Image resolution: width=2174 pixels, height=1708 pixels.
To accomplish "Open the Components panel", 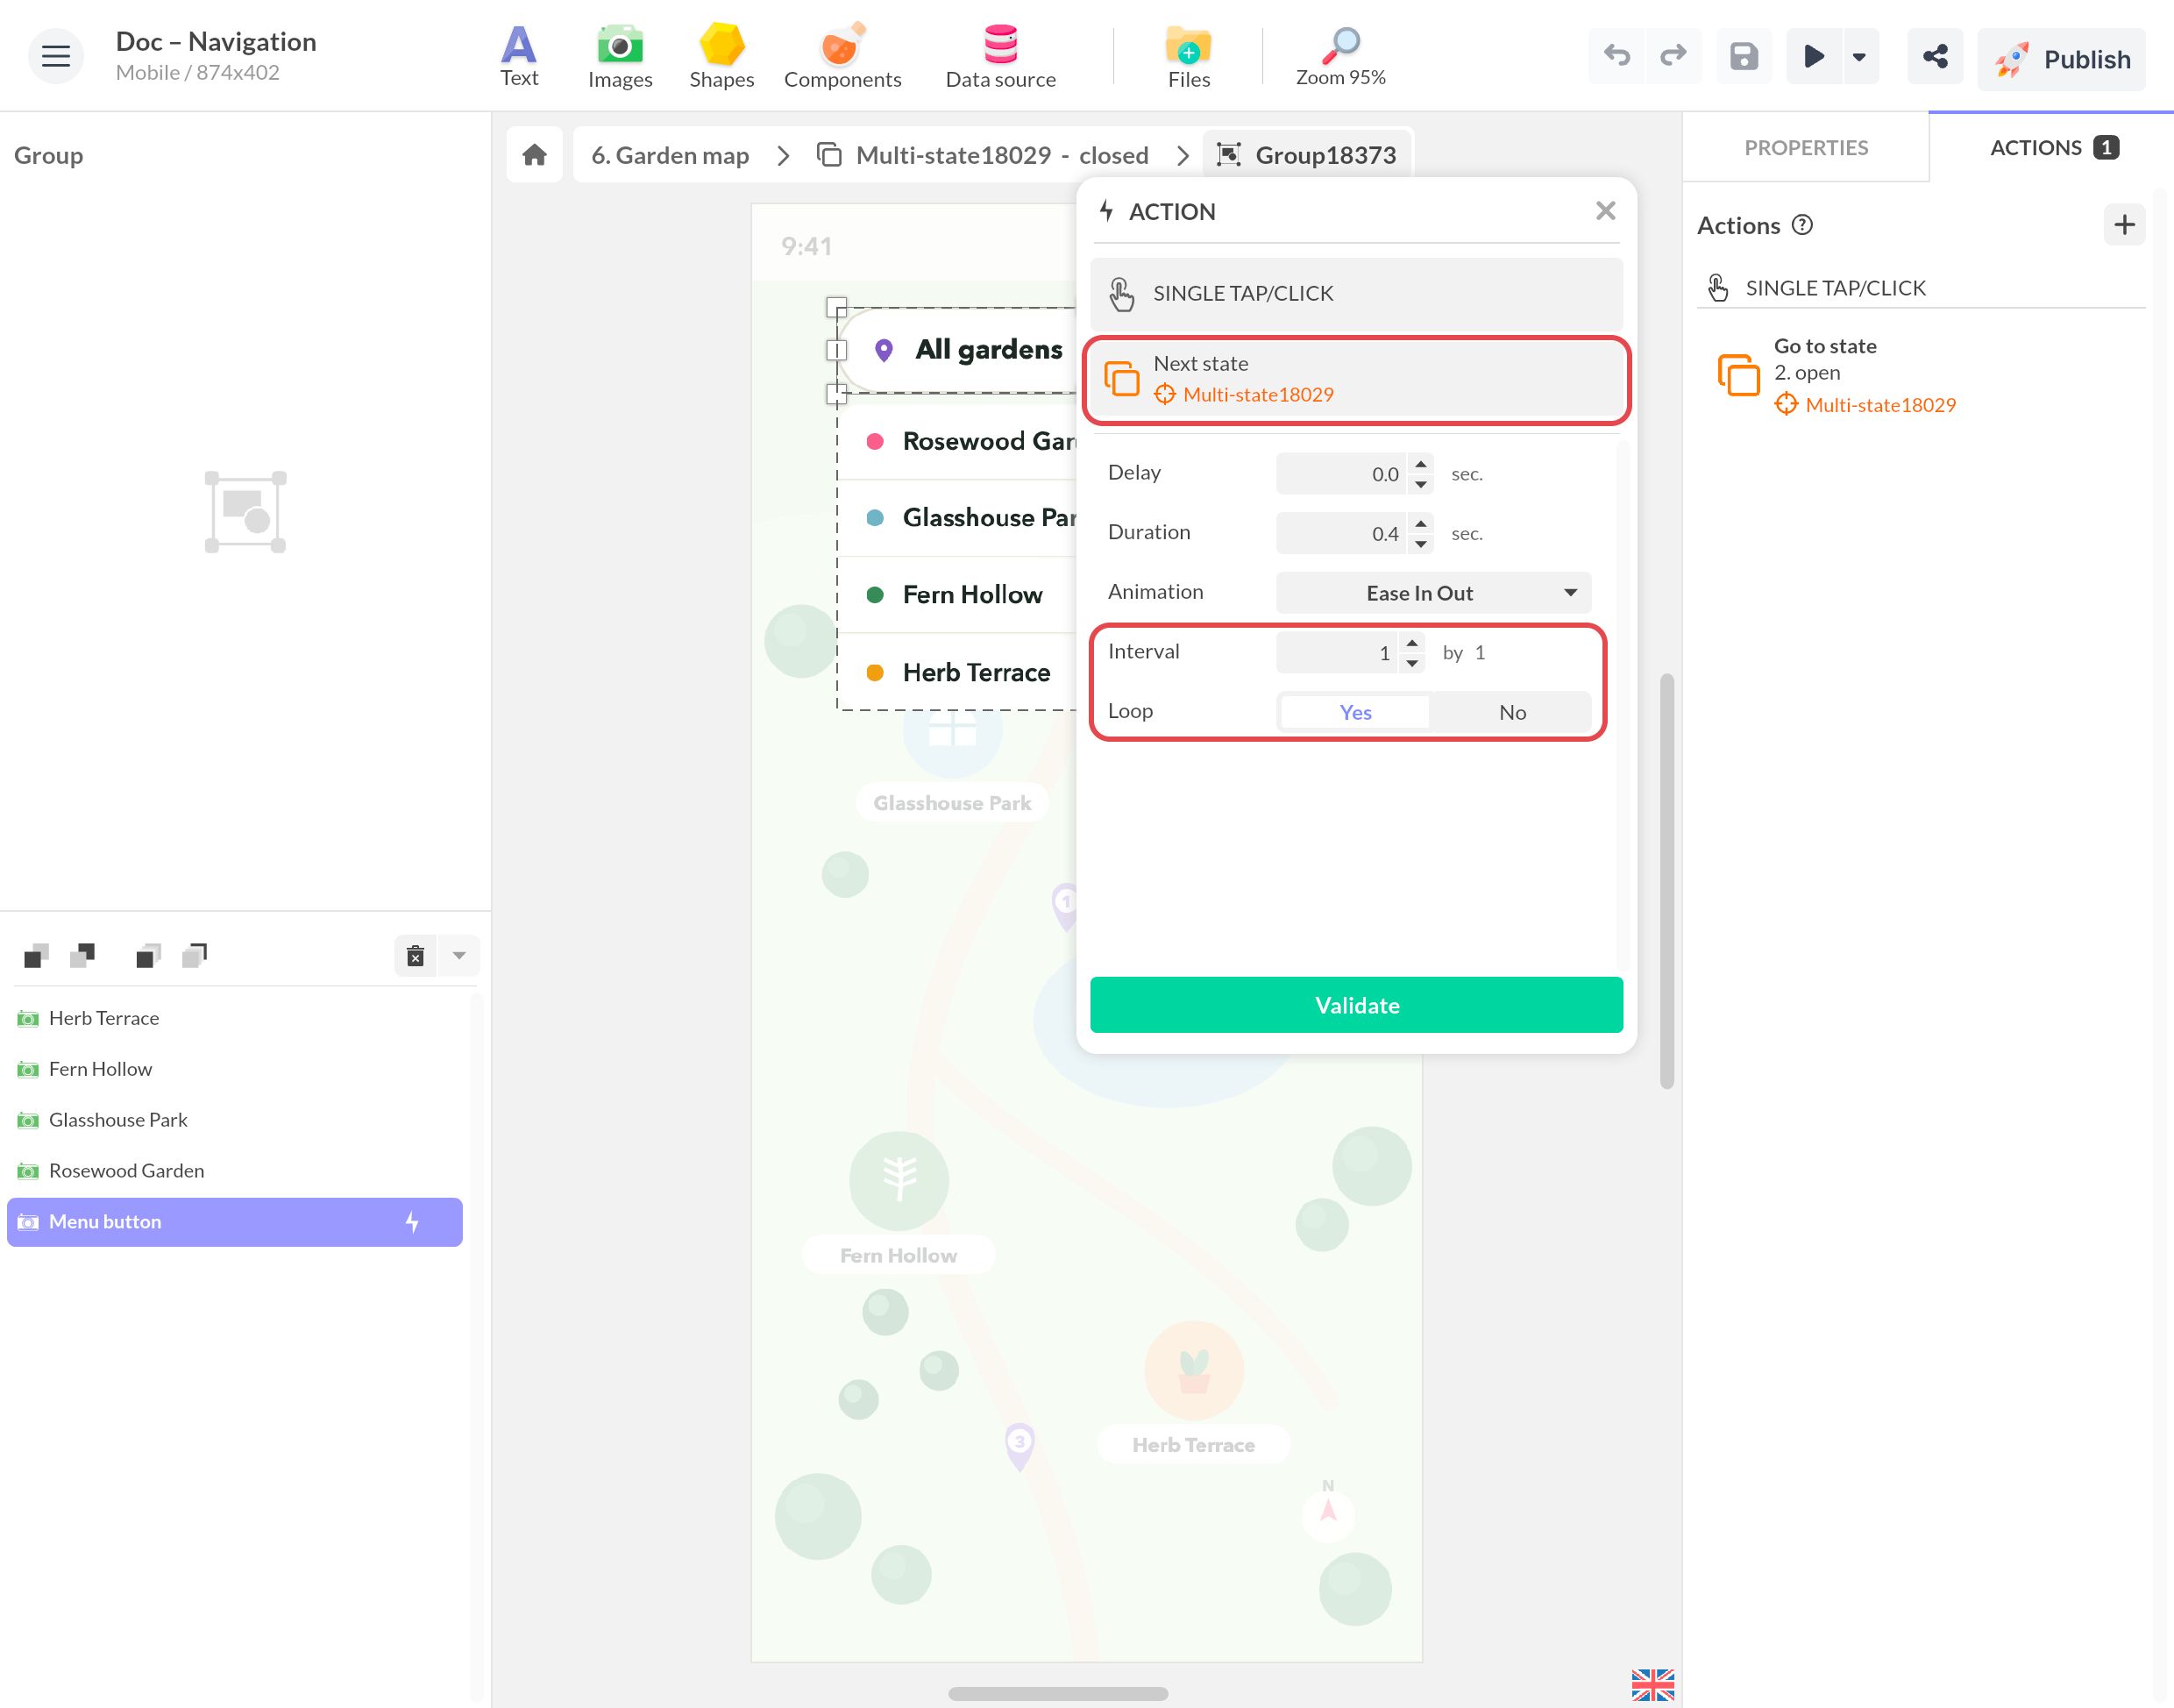I will tap(842, 57).
